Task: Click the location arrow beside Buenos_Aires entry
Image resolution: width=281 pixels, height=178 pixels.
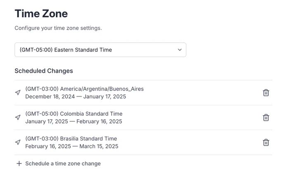Action: (x=18, y=93)
